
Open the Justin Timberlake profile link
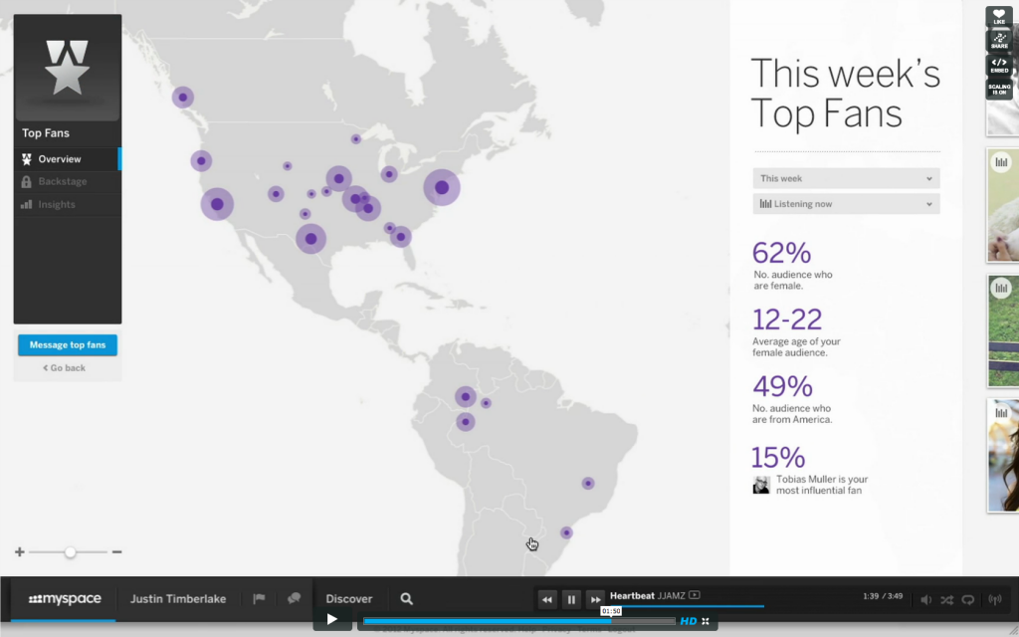[178, 599]
